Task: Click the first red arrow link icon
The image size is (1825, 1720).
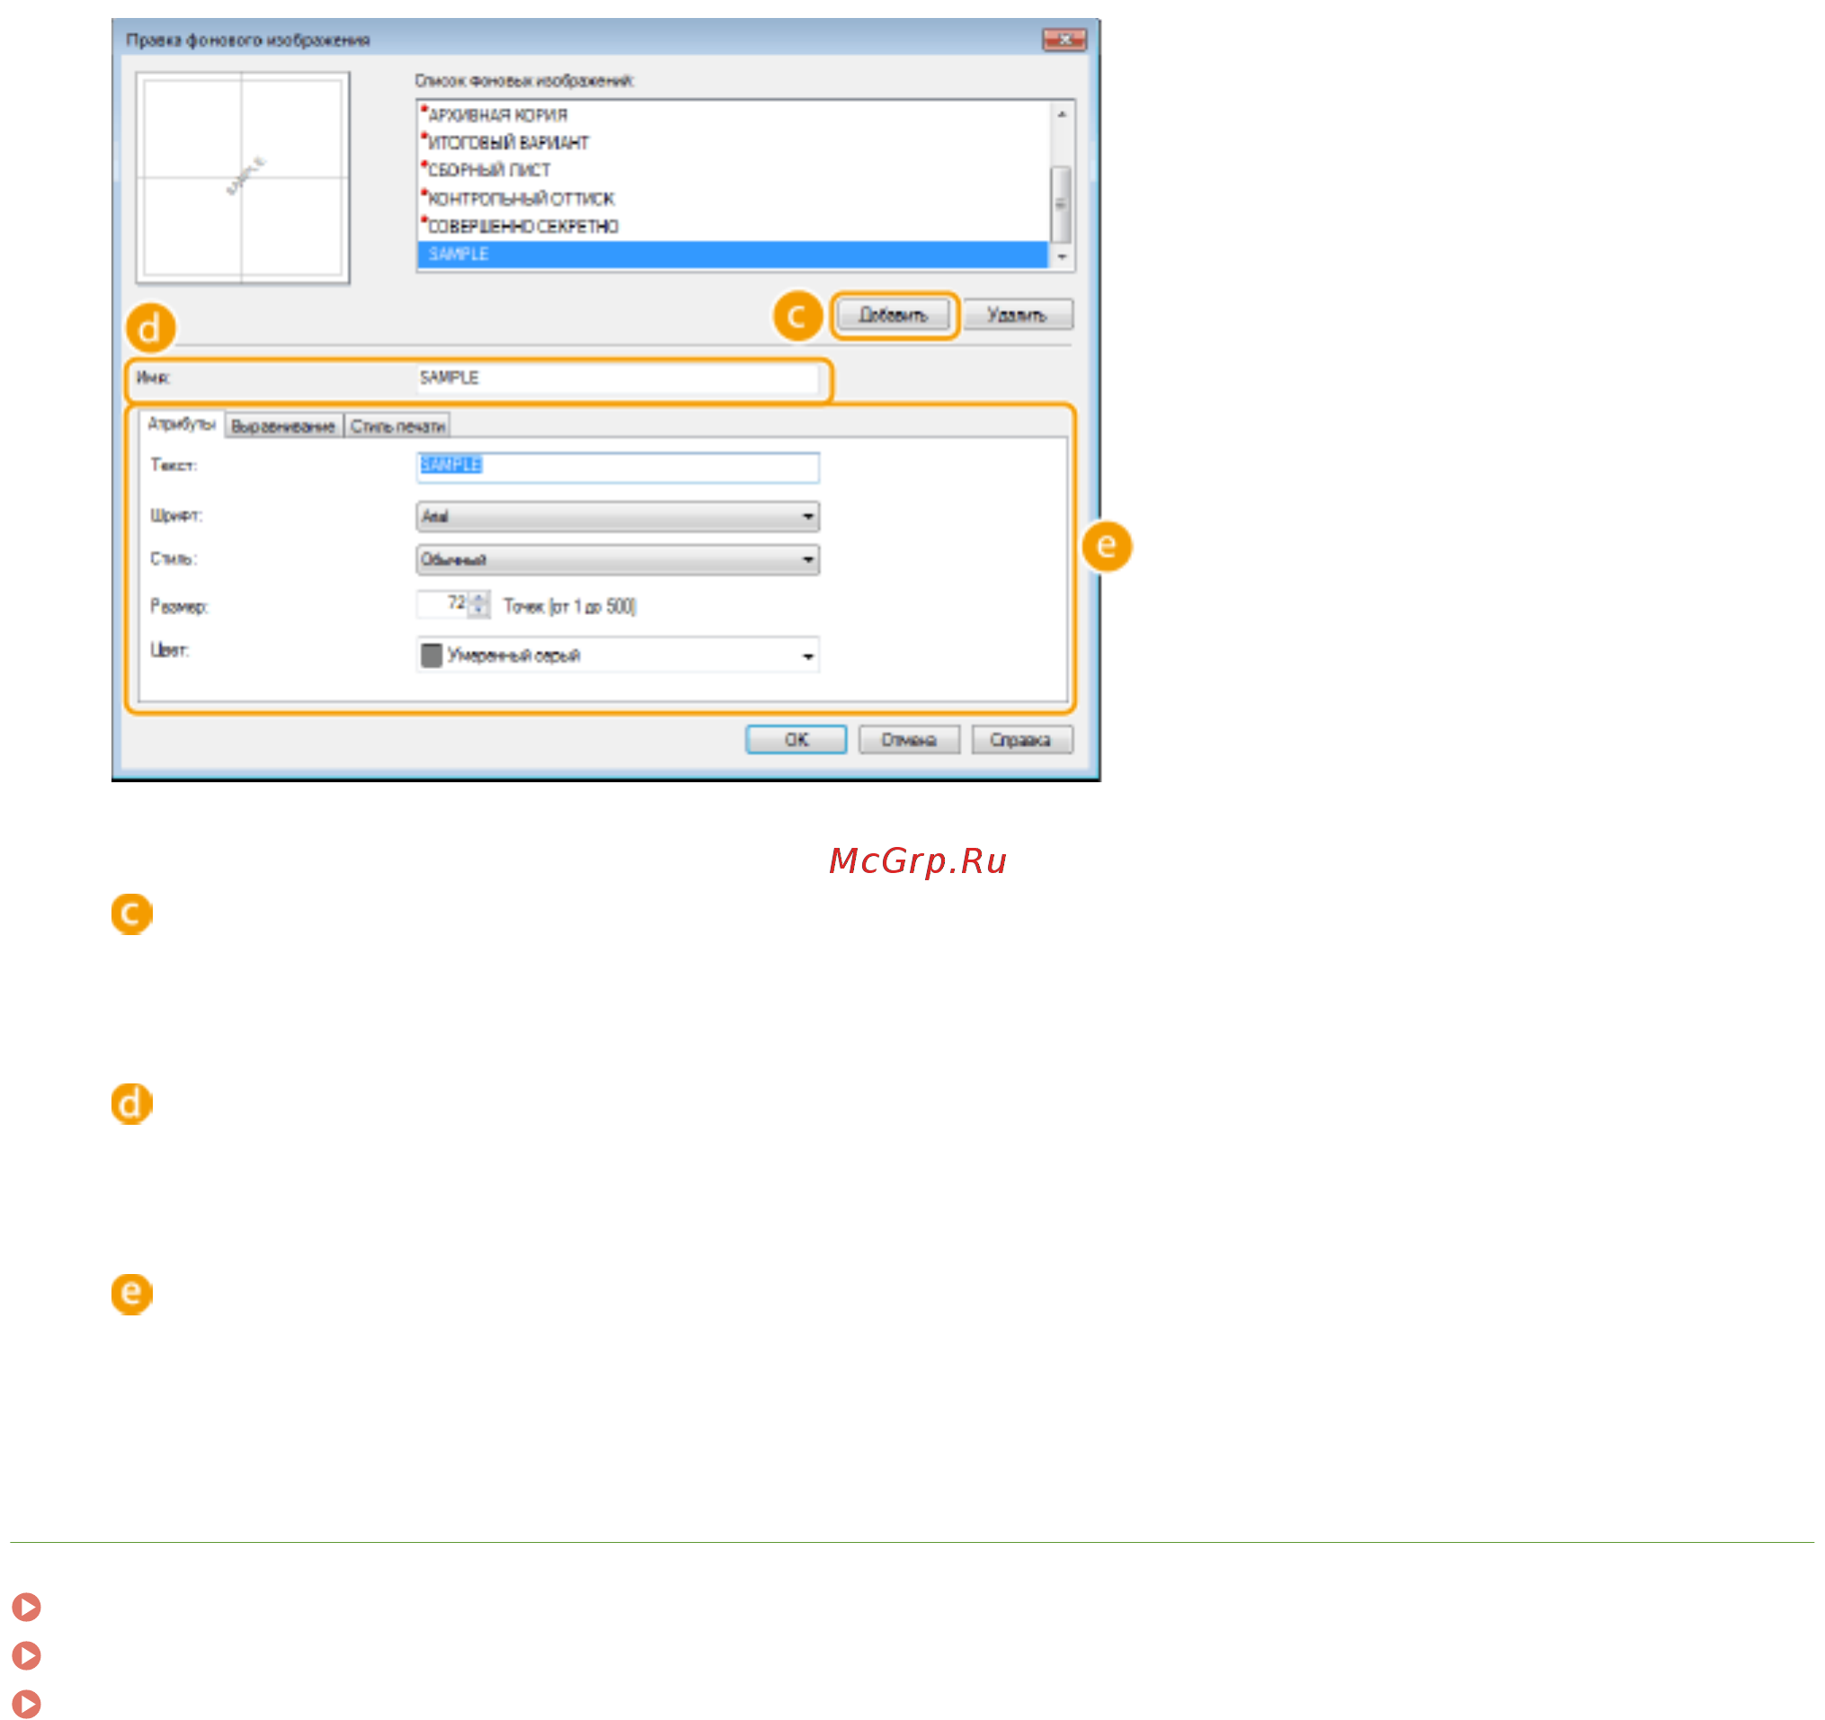Action: (x=27, y=1606)
